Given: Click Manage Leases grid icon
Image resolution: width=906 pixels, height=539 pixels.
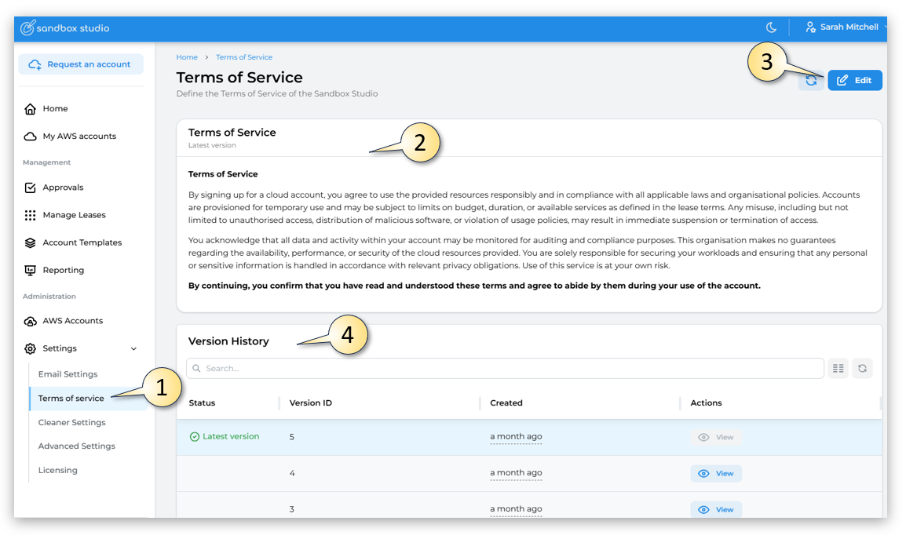Looking at the screenshot, I should [31, 216].
